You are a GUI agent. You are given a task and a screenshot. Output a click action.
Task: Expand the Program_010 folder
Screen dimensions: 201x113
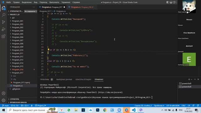tap(22, 50)
